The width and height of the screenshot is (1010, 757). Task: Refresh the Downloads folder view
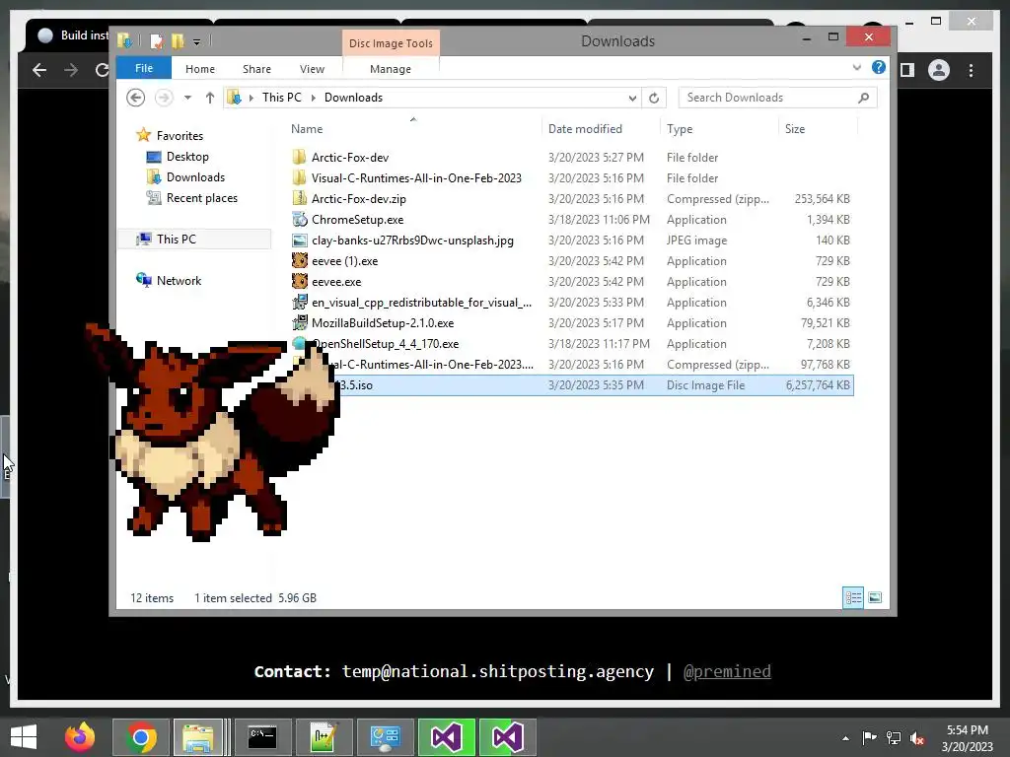click(x=654, y=98)
